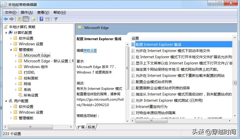240x139 pixels.
Task: Click the description pane vertical scrollbar thumb
Action: point(127,68)
